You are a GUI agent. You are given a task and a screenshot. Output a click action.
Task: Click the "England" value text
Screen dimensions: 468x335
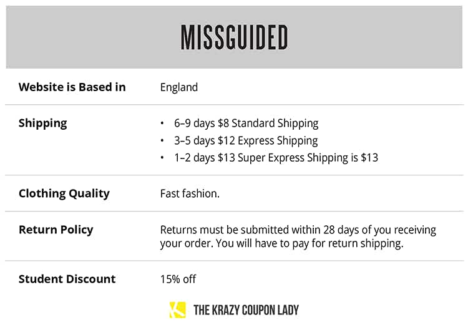[x=179, y=87]
